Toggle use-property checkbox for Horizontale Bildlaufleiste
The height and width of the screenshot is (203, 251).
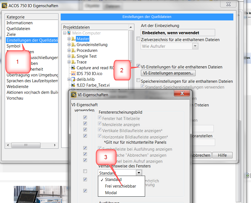pos(85,136)
